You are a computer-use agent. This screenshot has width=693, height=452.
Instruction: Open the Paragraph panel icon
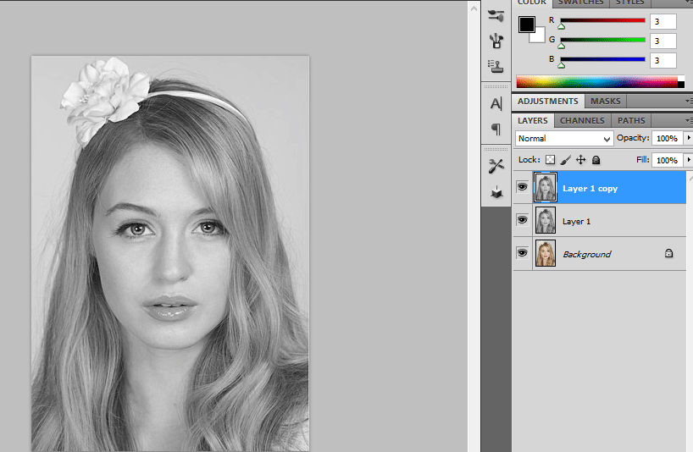(496, 129)
